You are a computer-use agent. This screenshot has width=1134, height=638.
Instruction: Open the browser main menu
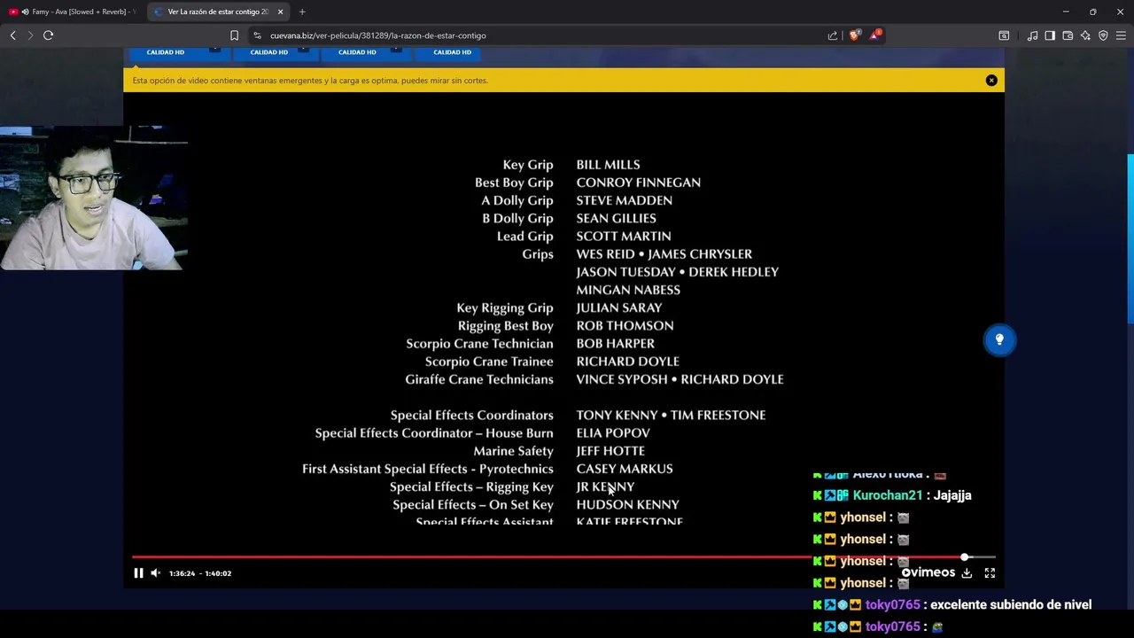click(x=1121, y=35)
